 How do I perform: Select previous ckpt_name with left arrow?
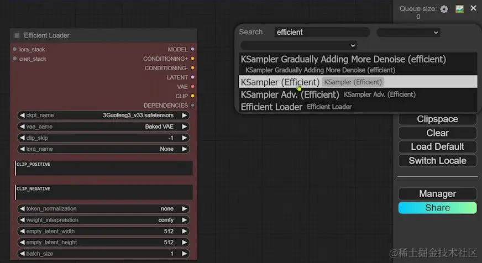[x=22, y=115]
